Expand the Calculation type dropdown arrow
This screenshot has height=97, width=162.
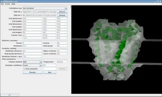(66, 8)
